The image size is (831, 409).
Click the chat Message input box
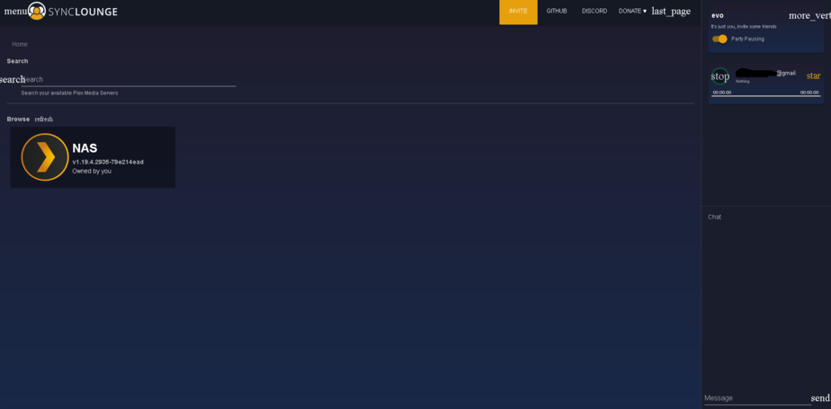click(x=755, y=398)
